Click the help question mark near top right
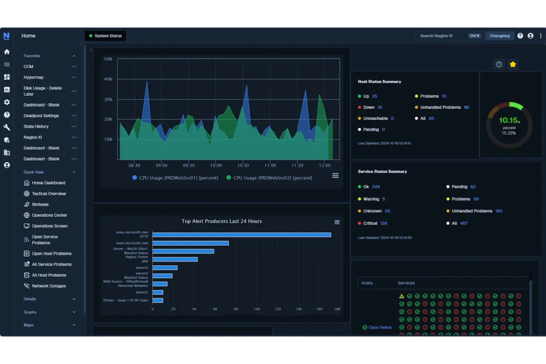This screenshot has height=364, width=546. pyautogui.click(x=520, y=35)
